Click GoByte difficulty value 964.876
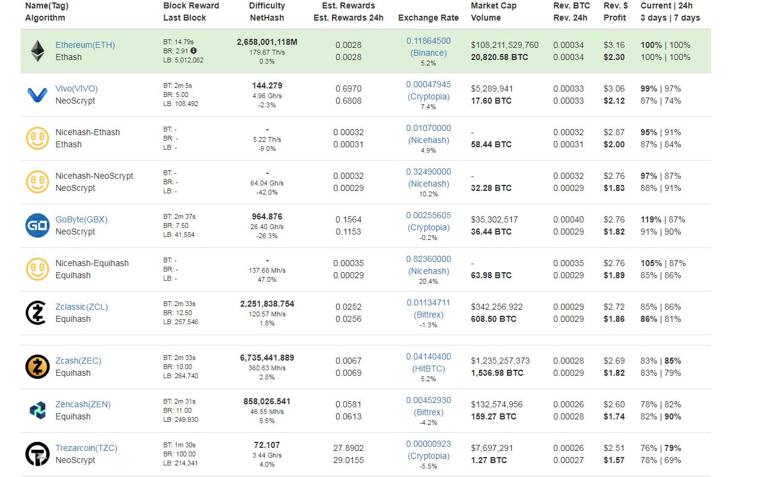768x477 pixels. [x=267, y=216]
